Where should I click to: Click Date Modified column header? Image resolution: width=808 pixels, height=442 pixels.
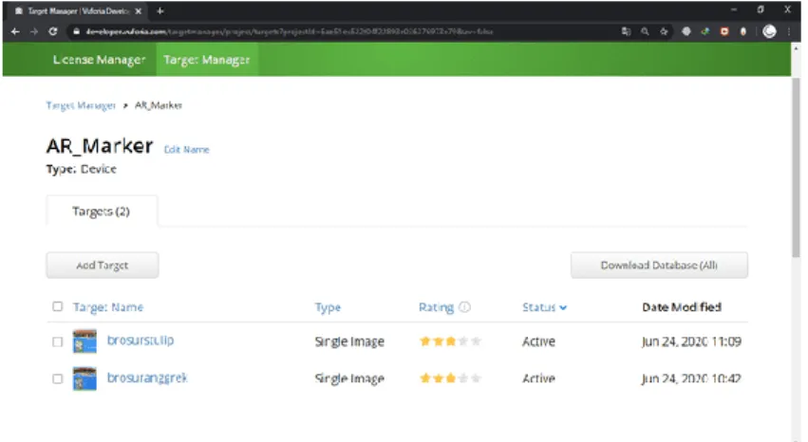tap(682, 307)
